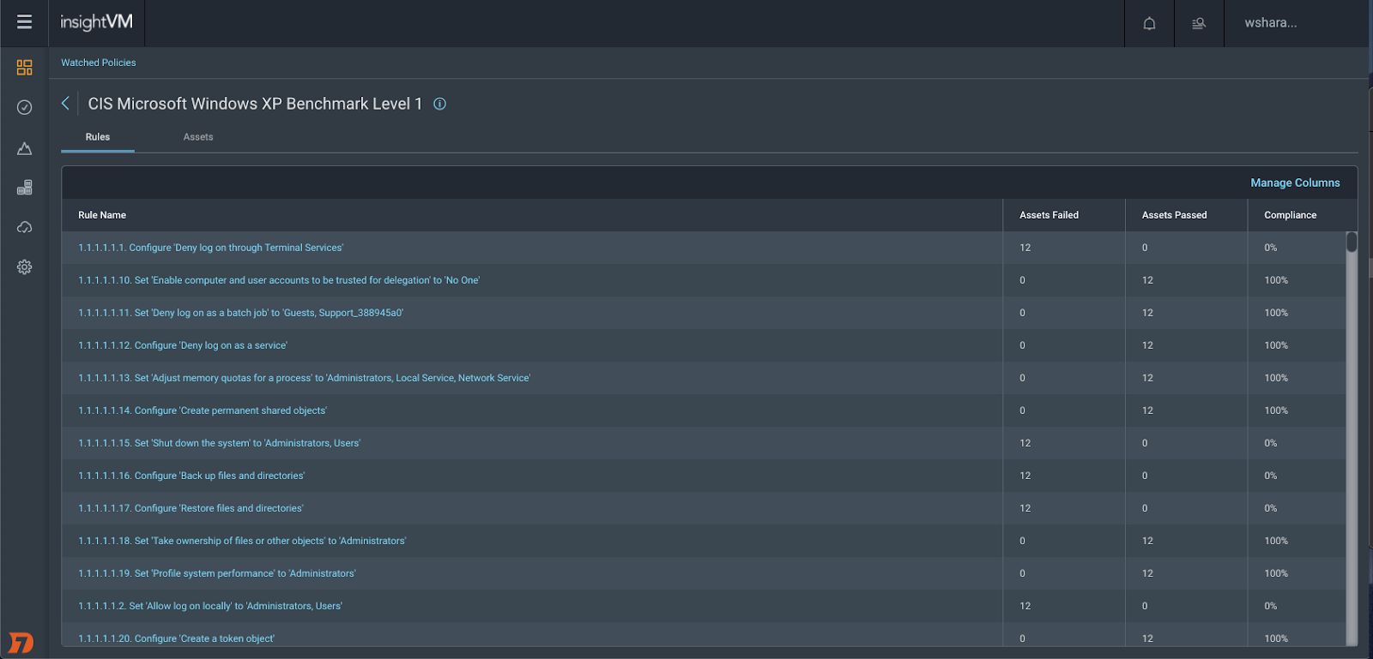
Task: Go back using the left chevron arrow
Action: tap(65, 104)
